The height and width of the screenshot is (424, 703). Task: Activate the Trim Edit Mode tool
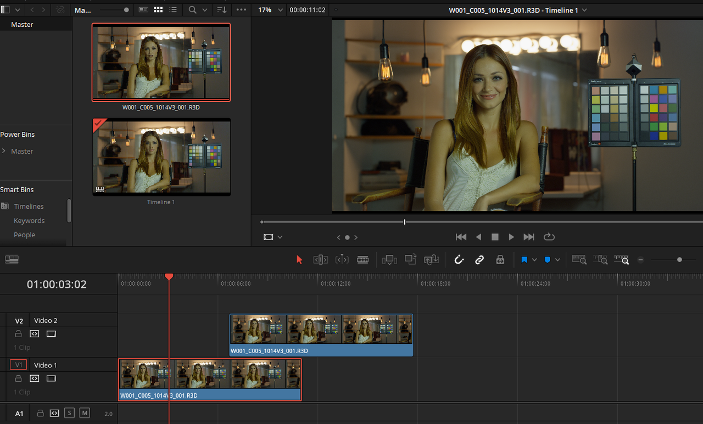point(321,260)
